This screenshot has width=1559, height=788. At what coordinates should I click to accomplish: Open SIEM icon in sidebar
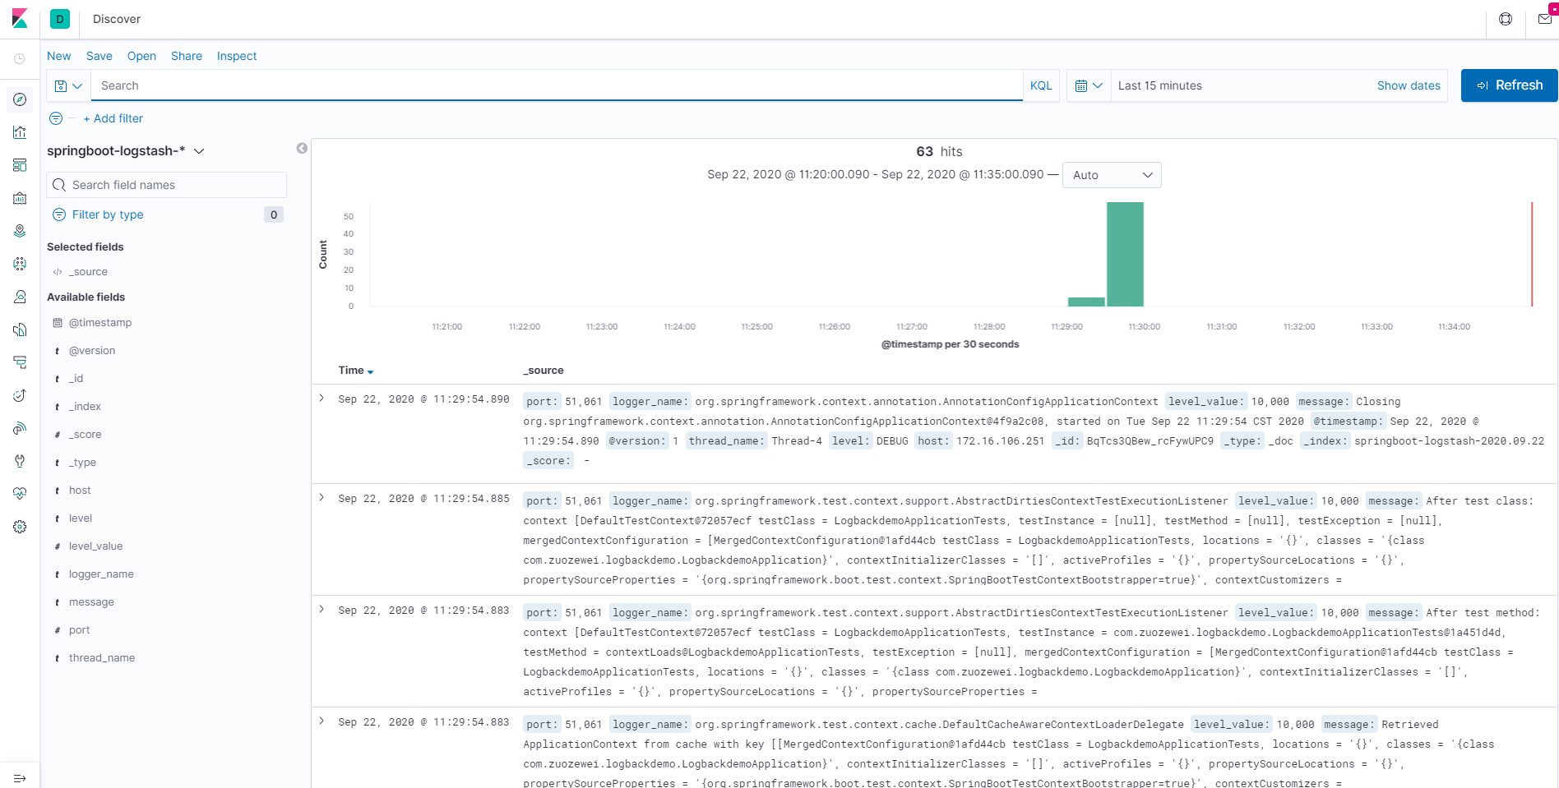point(20,428)
